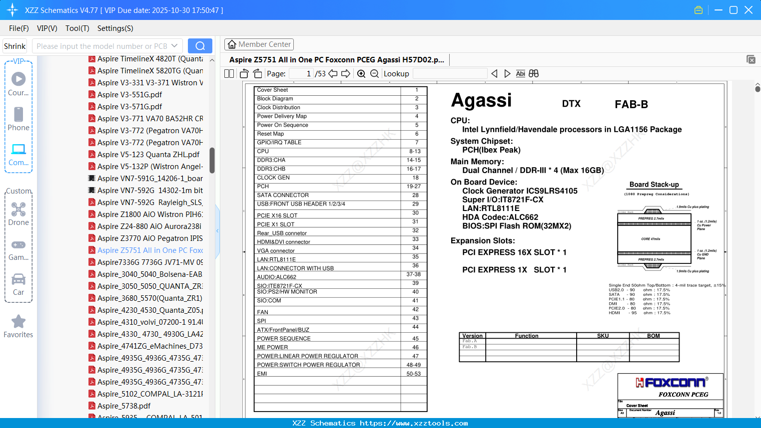The height and width of the screenshot is (428, 761).
Task: Open Aspire7336G 7736G JV71-MV file
Action: point(146,262)
